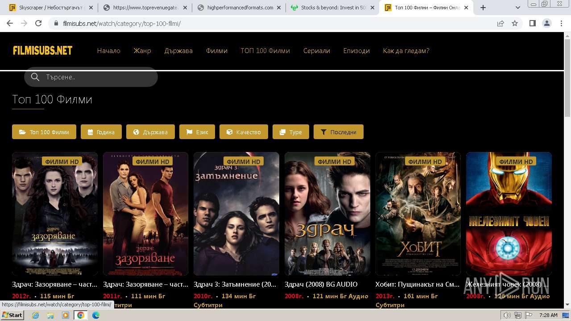Open the Железният човек poster

pos(509,214)
